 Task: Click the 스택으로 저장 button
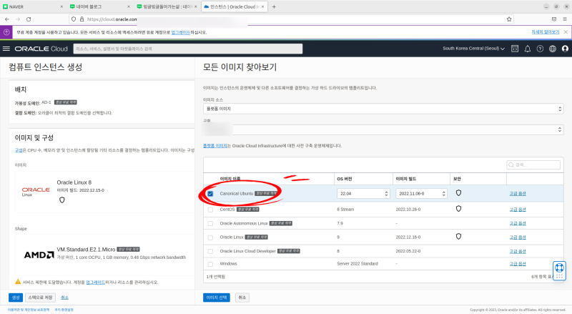click(x=40, y=298)
